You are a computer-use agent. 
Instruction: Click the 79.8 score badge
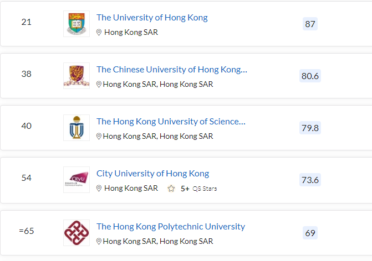310,128
